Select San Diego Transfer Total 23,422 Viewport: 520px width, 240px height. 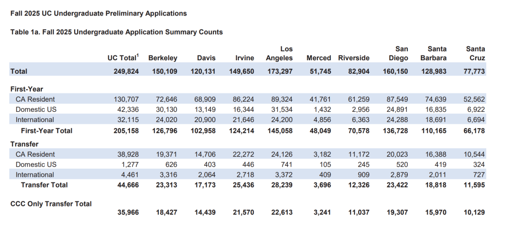(x=397, y=185)
